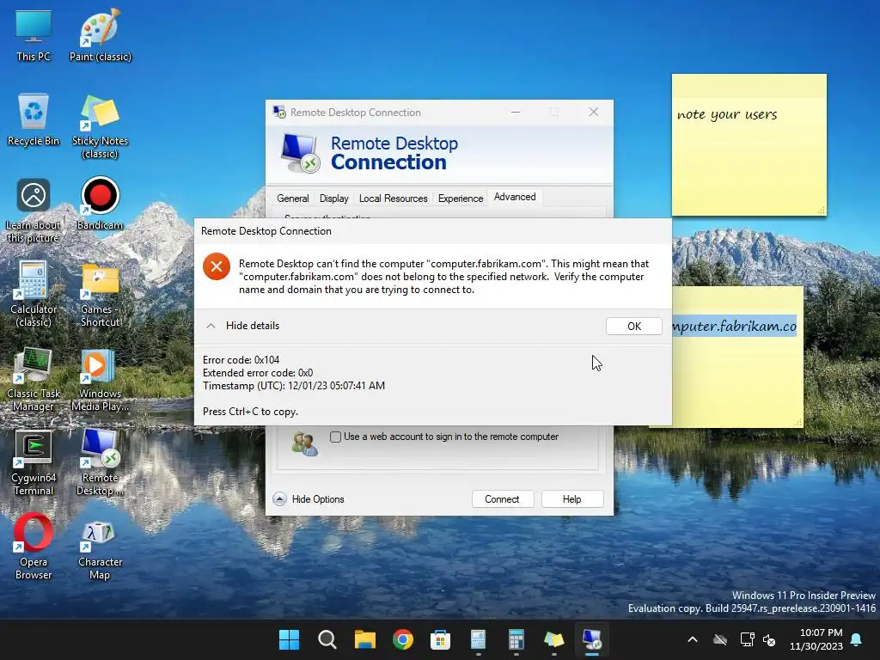Click the network status tray icon

(747, 639)
